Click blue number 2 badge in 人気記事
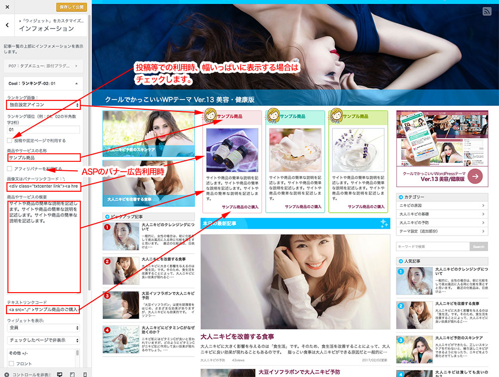The image size is (499, 377). tap(401, 306)
